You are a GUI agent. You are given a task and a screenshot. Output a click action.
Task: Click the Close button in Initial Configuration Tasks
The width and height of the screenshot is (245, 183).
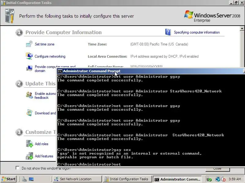[217, 169]
